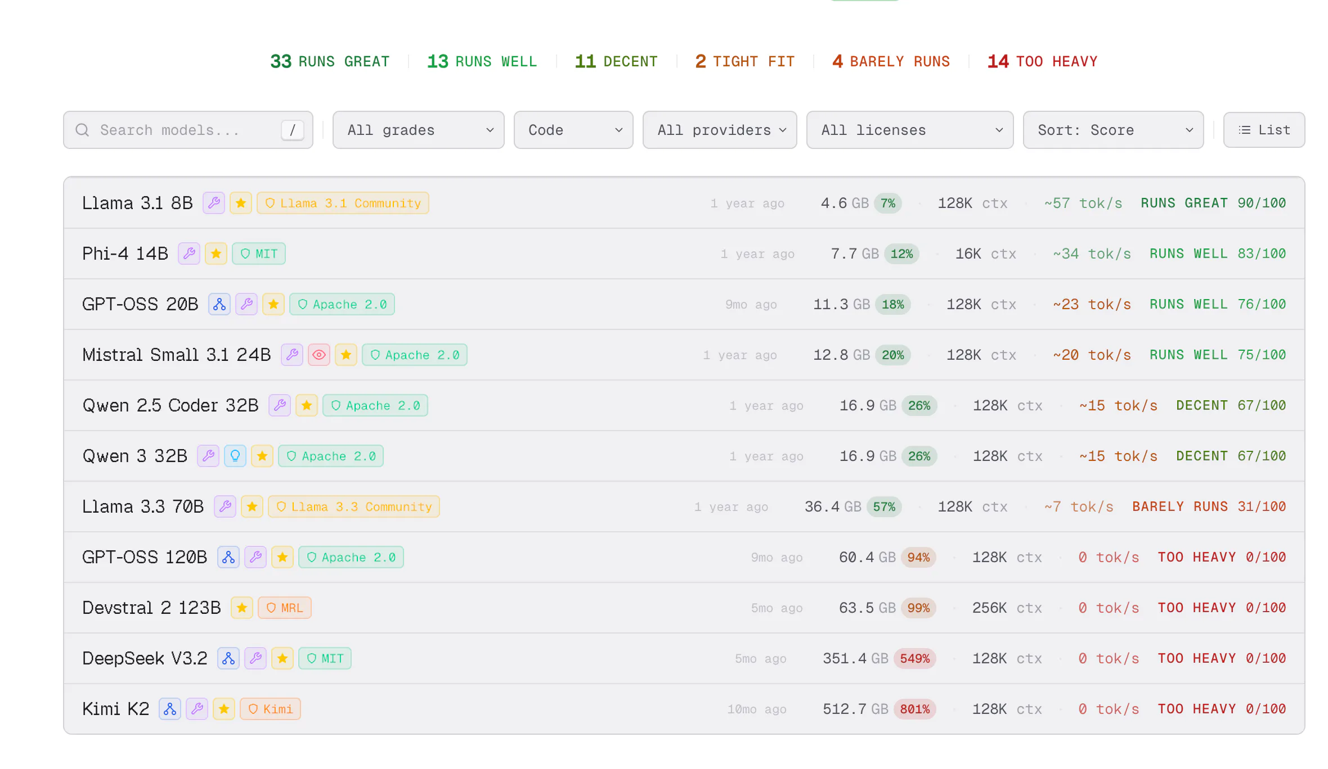Click the wrench icon on DeepSeek V3.2 row
1328x769 pixels.
(255, 658)
